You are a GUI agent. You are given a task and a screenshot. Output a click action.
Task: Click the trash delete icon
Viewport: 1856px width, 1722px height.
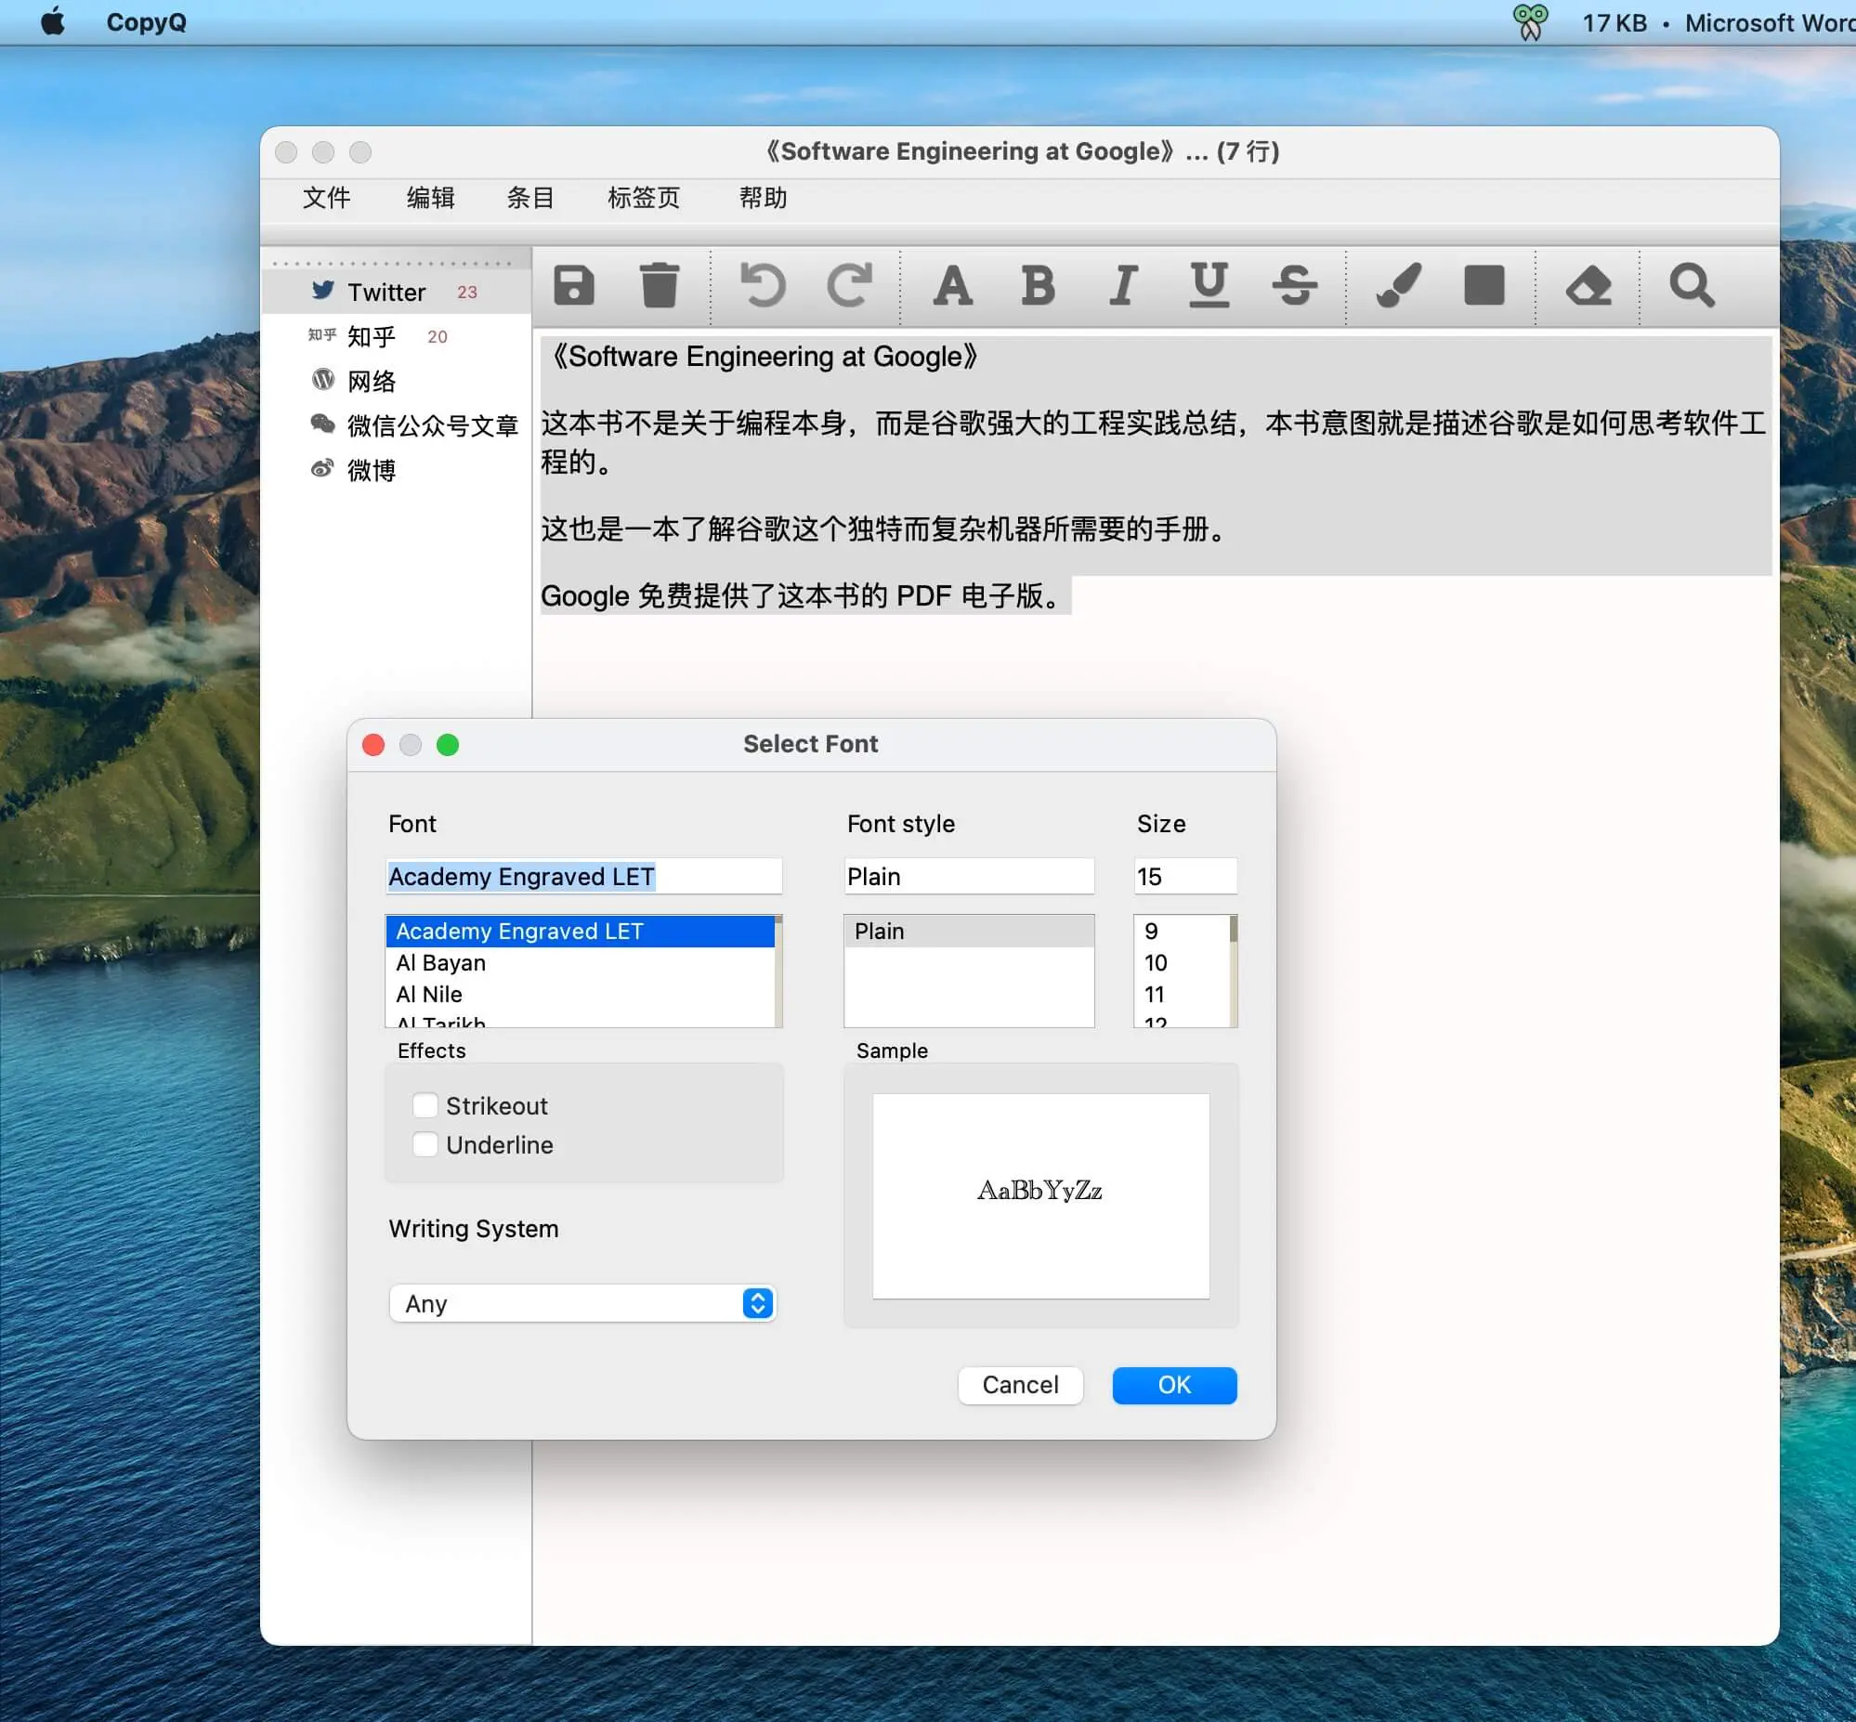660,285
